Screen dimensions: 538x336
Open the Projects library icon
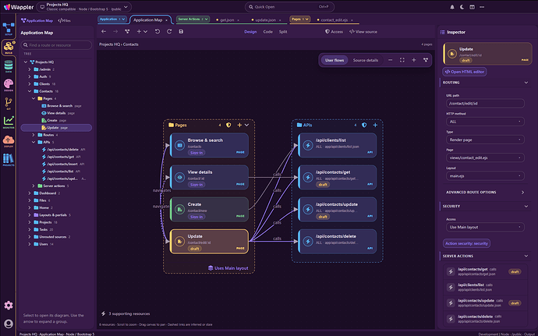9,160
